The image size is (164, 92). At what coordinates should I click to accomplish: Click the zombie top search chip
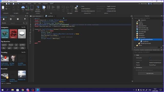(22, 45)
